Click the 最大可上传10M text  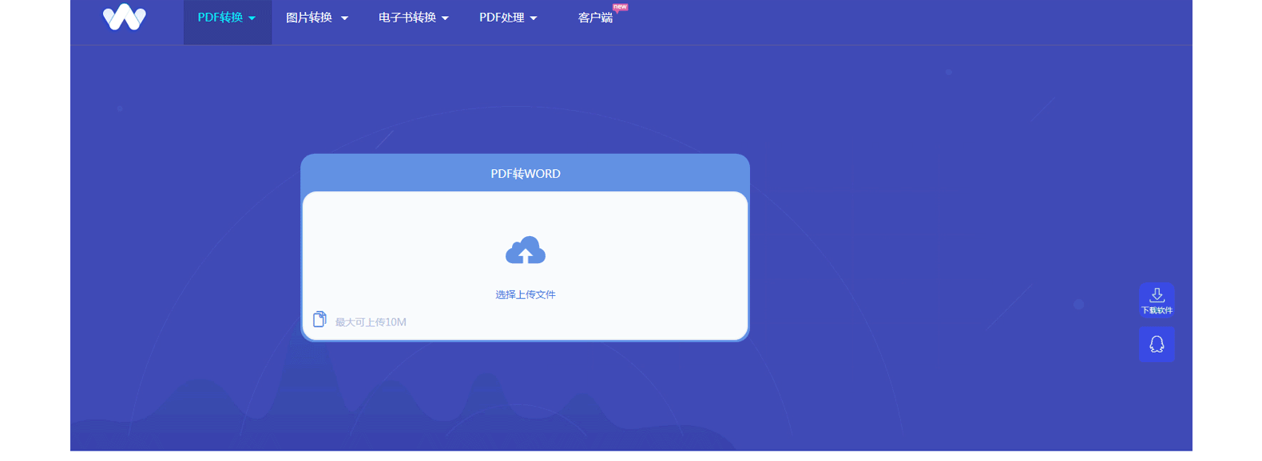(x=371, y=322)
